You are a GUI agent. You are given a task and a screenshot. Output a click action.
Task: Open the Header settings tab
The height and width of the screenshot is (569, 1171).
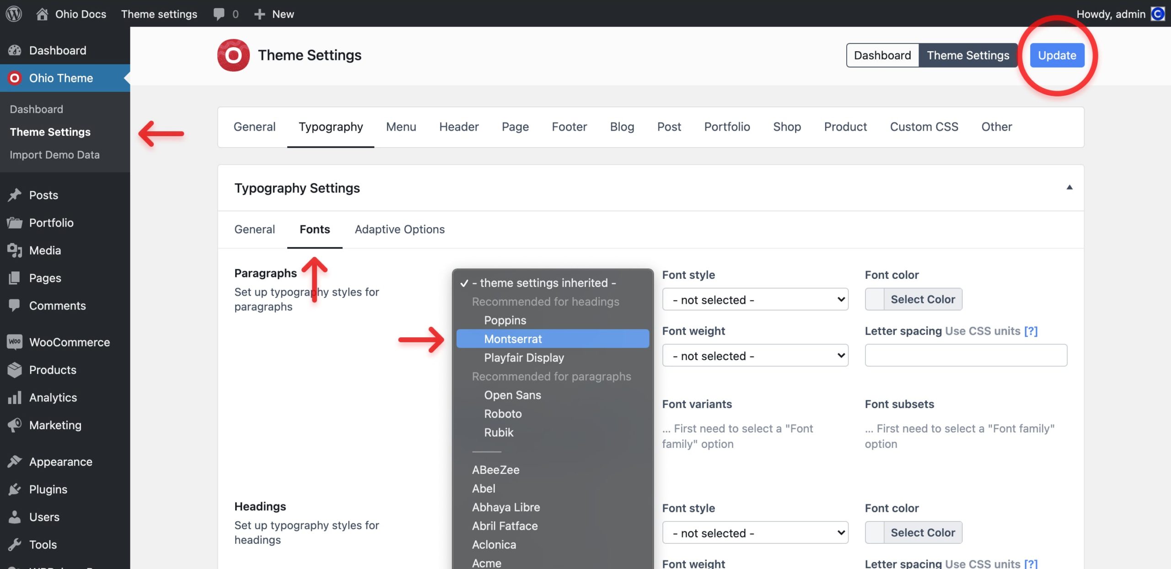click(459, 127)
